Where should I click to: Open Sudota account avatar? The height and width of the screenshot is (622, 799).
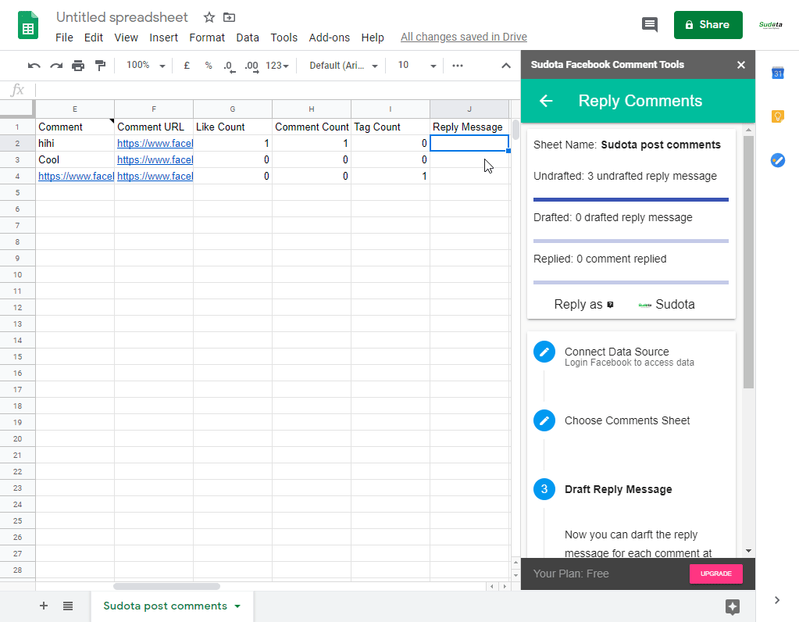click(770, 24)
